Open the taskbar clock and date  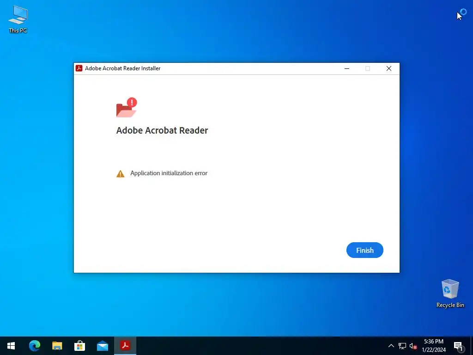pyautogui.click(x=434, y=346)
